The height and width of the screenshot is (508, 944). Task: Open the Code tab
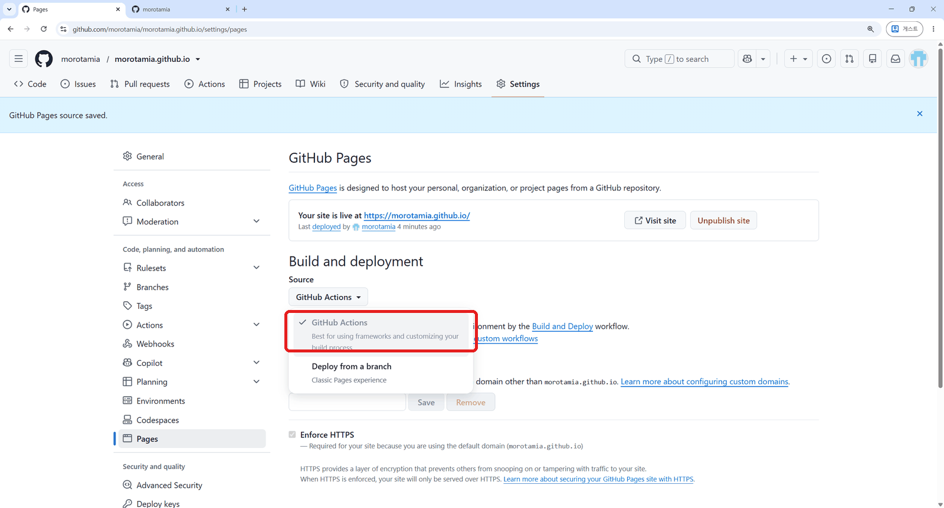[30, 84]
